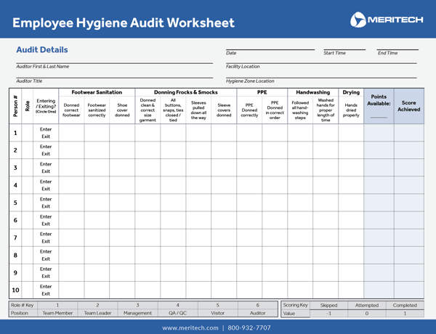Click the 'Footwear Sanitation' column group header

97,92
